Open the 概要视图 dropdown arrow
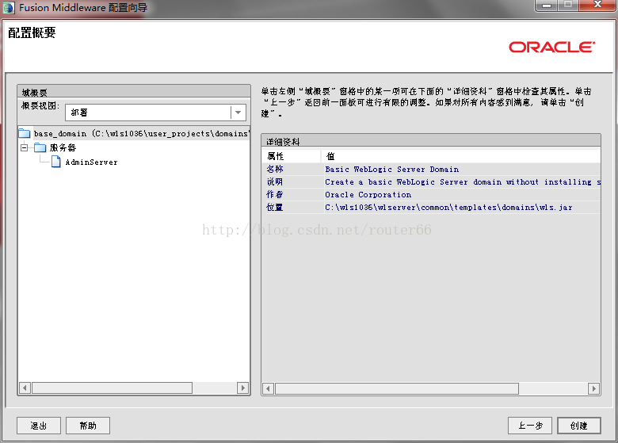The height and width of the screenshot is (443, 618). tap(238, 113)
